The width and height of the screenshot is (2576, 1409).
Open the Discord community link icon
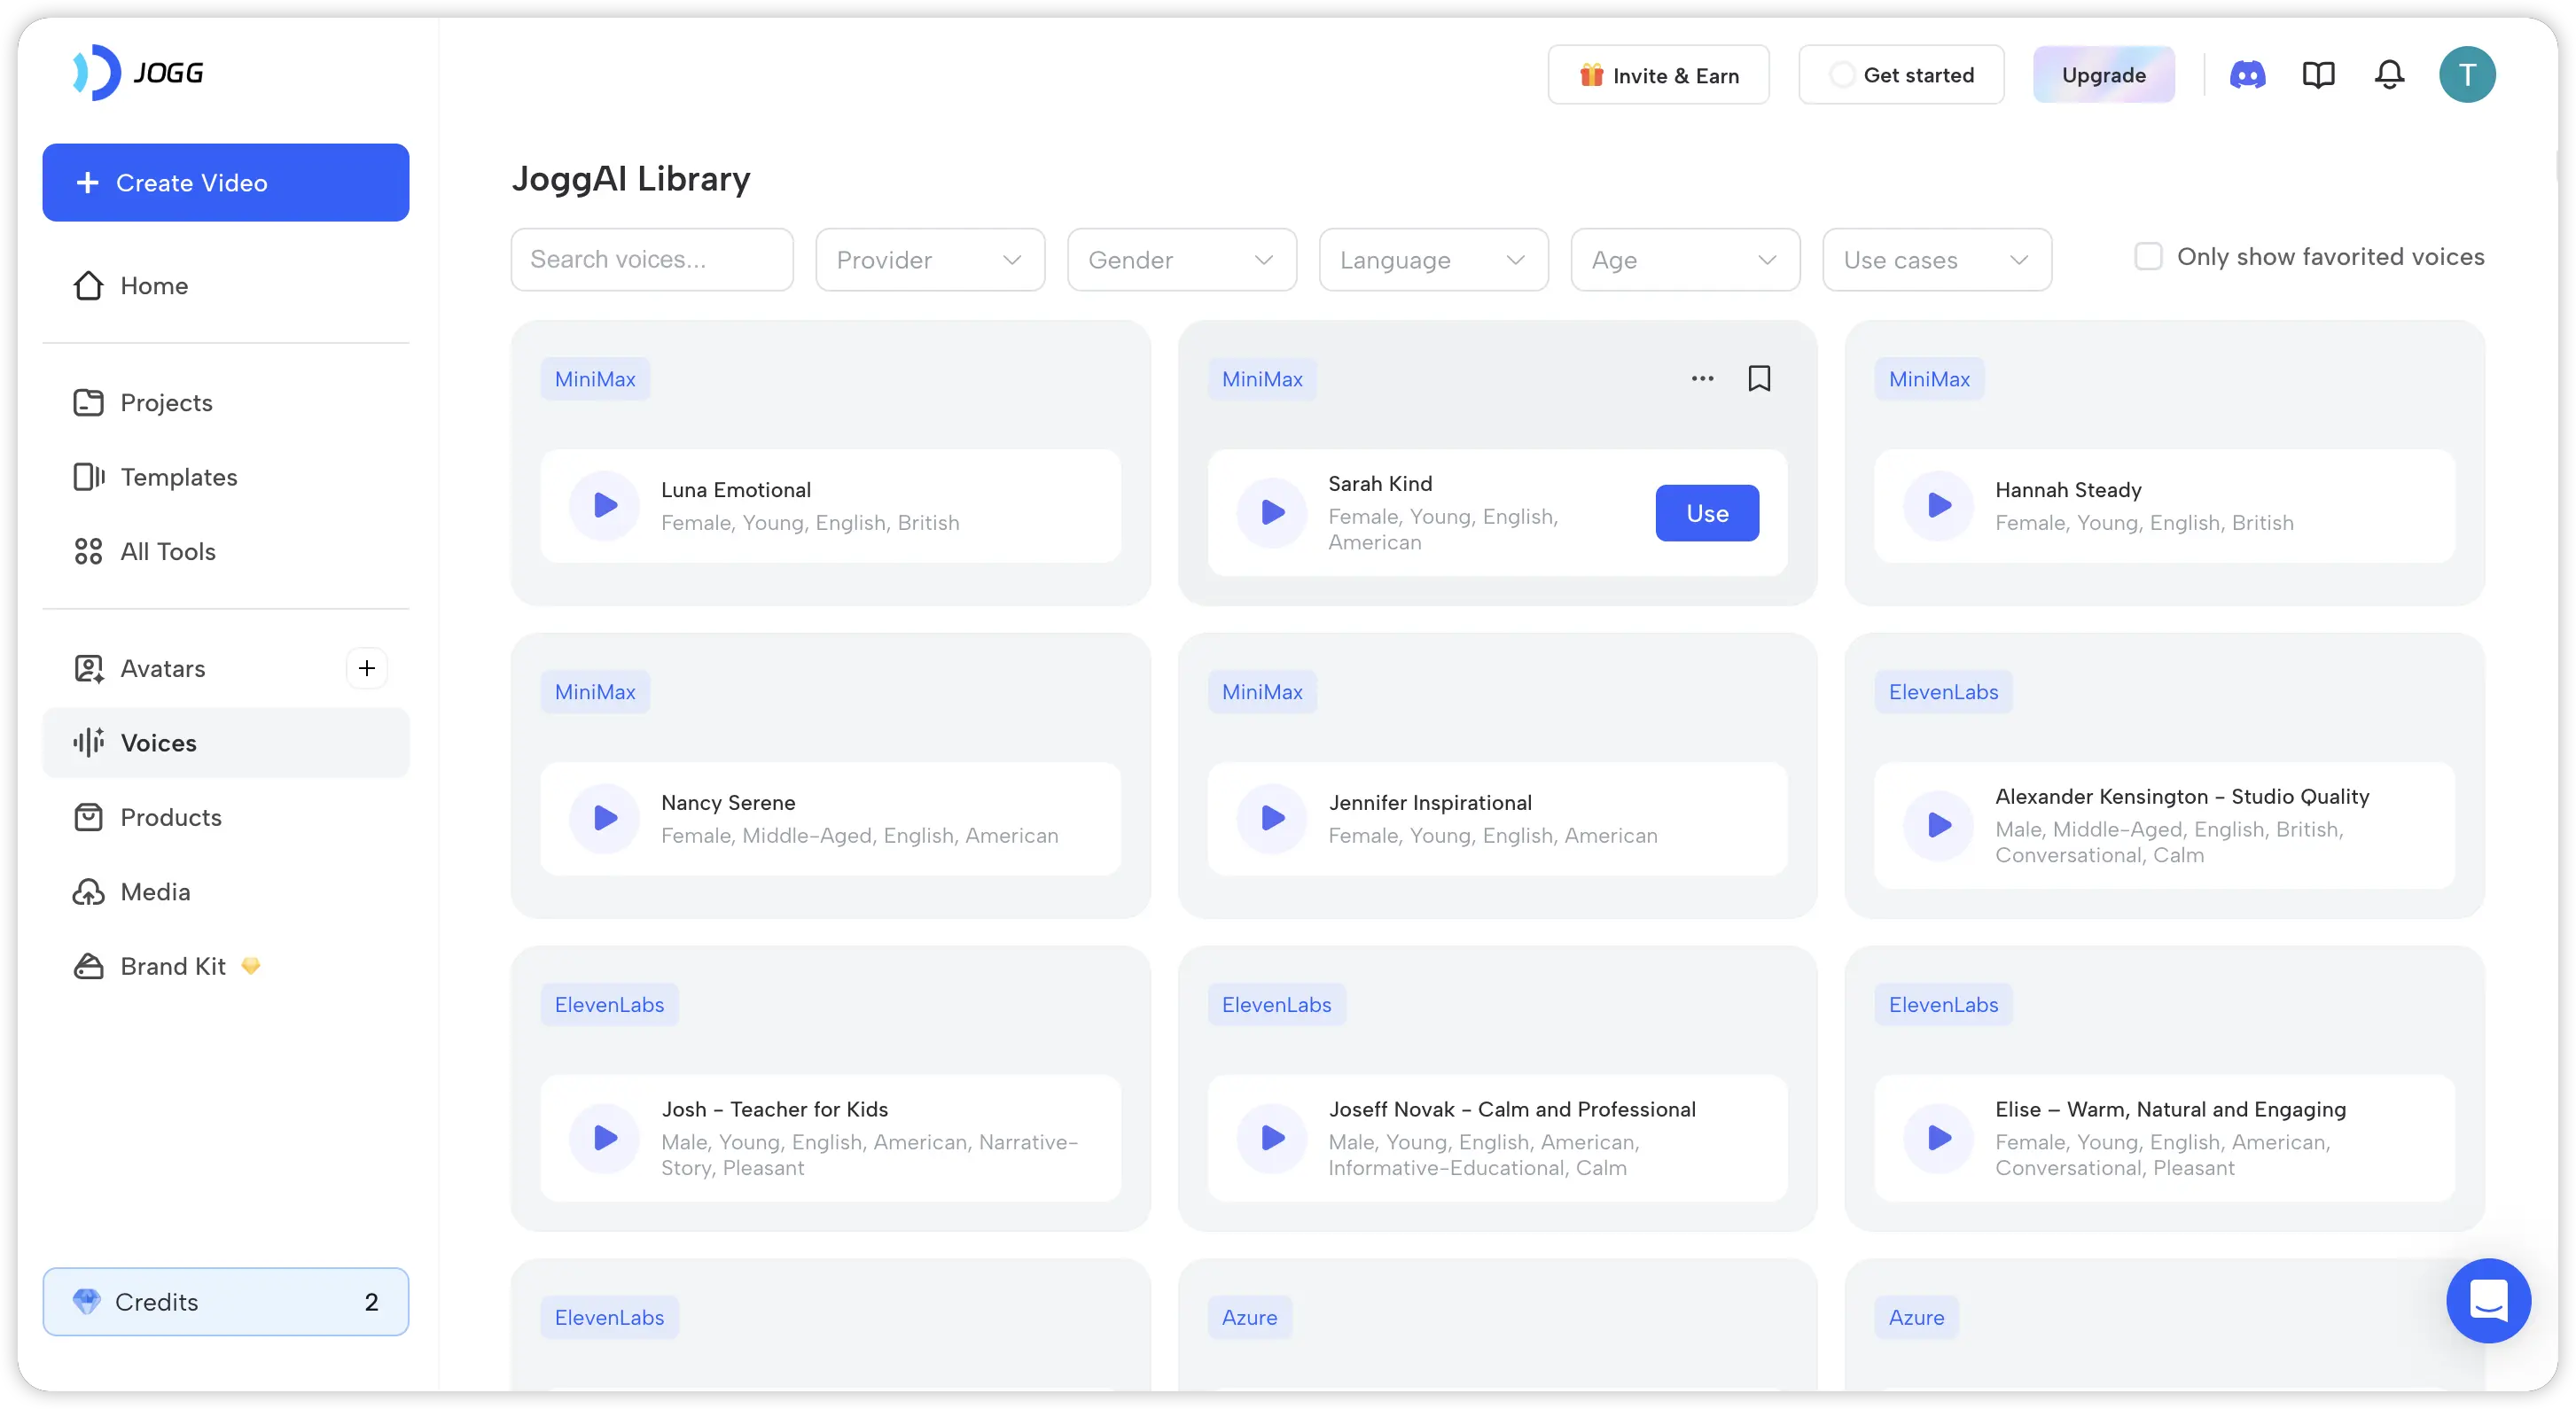[2247, 75]
